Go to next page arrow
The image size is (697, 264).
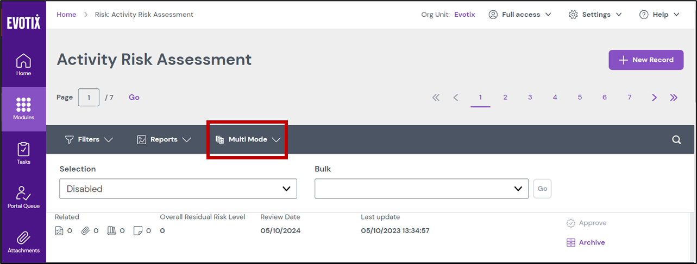654,98
